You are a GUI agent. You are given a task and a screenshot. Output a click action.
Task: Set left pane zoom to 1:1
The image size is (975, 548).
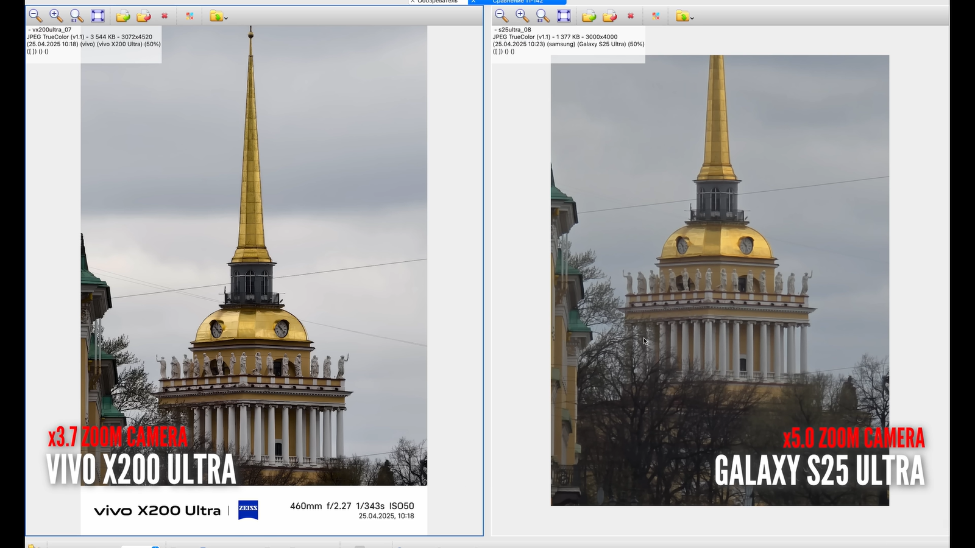(77, 16)
